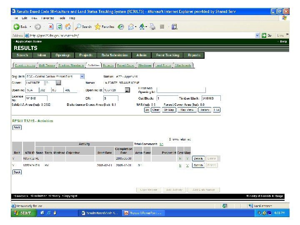Switch to the Land Status tab
The width and height of the screenshot is (300, 225).
(163, 65)
